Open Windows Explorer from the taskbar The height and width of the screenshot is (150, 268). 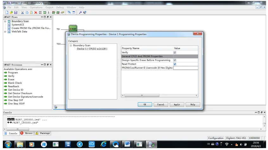[x=20, y=144]
